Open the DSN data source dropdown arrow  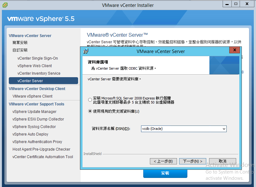click(x=224, y=129)
